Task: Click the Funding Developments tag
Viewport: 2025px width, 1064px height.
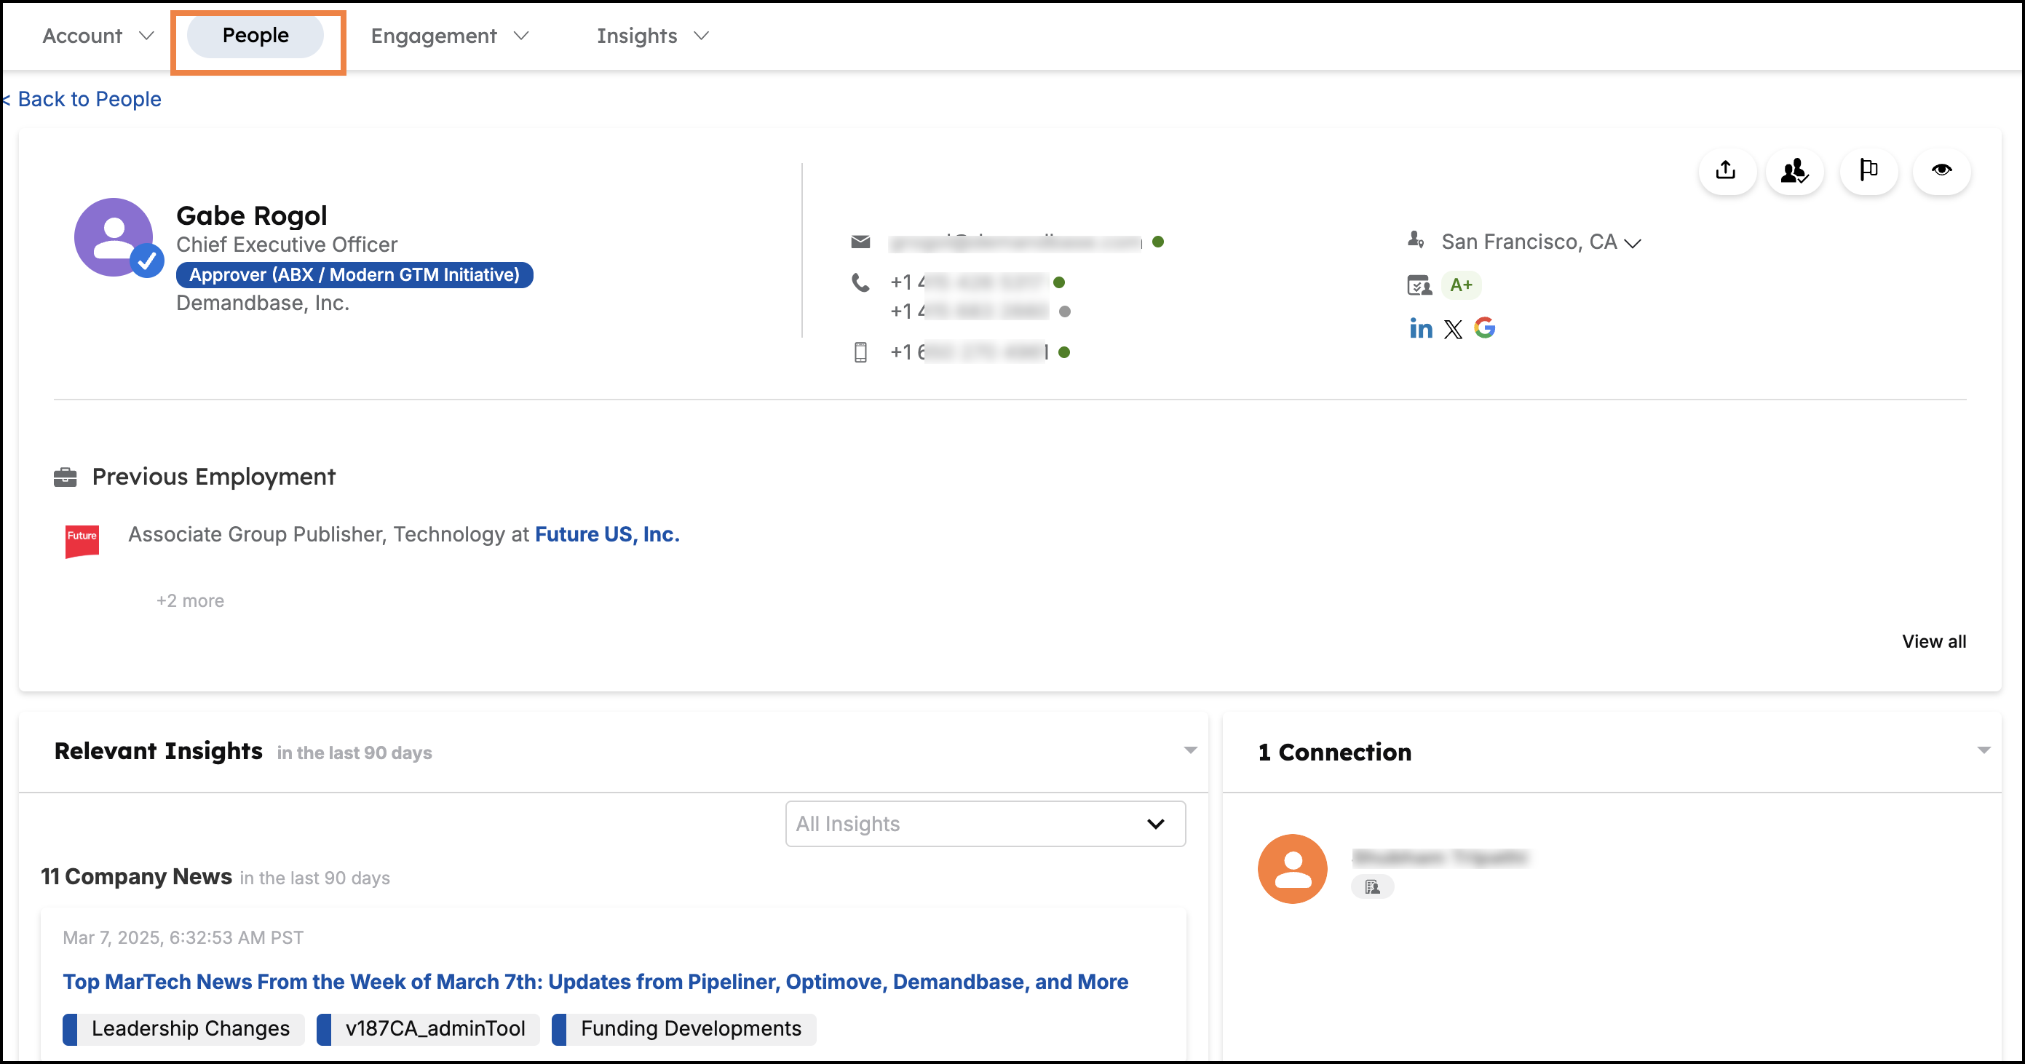Action: (x=684, y=1028)
